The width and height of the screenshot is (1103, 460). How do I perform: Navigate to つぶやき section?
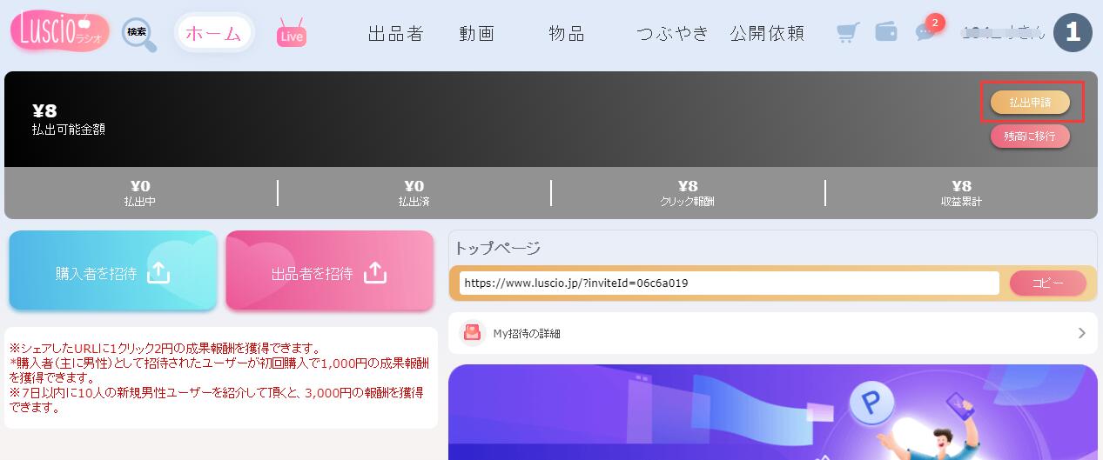[672, 34]
